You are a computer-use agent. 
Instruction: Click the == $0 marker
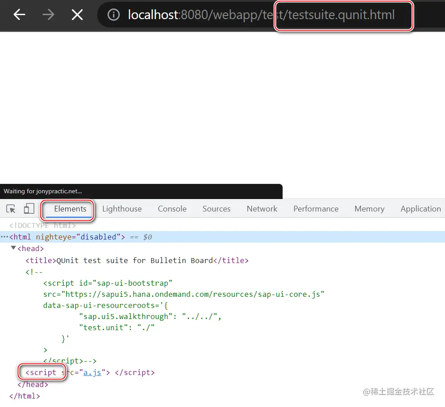point(141,237)
